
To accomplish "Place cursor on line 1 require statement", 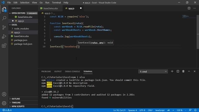I will click(69, 16).
